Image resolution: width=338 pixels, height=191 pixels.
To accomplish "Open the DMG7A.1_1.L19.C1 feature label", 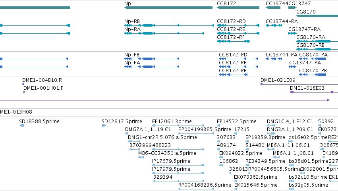I will coord(148,129).
